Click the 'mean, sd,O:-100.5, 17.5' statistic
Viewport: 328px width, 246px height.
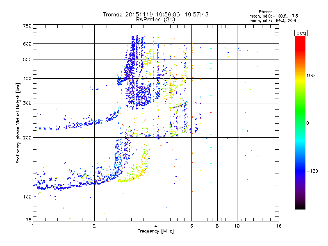point(273,16)
